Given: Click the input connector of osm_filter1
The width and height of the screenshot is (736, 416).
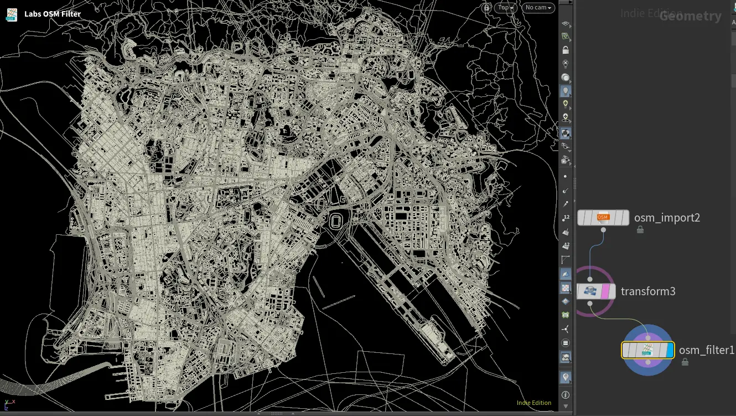Looking at the screenshot, I should [648, 338].
